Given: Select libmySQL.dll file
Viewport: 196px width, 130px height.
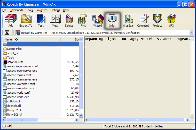Looking at the screenshot, I should (x=12, y=114).
